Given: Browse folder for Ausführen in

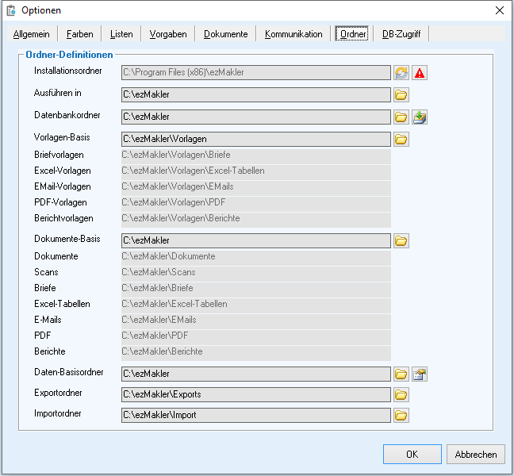Looking at the screenshot, I should (401, 95).
